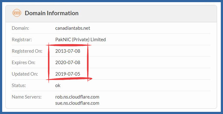This screenshot has height=114, width=223.
Task: Click the registered date 2013-07-08
Action: pyautogui.click(x=68, y=51)
